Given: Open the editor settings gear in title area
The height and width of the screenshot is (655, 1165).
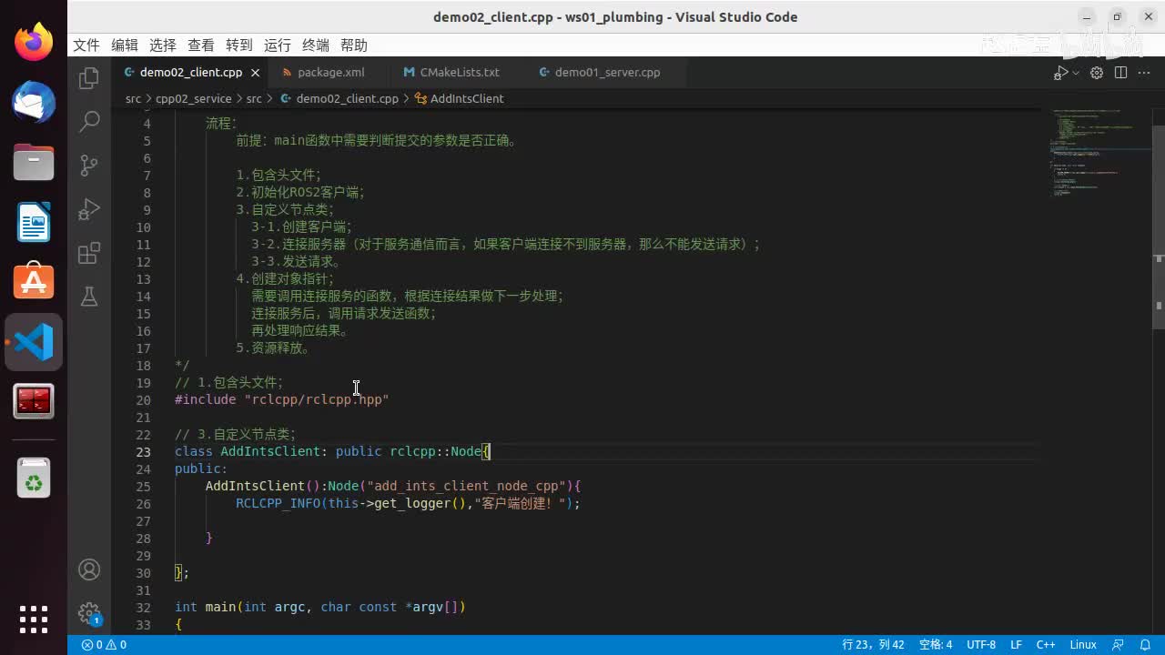Looking at the screenshot, I should click(x=1097, y=73).
